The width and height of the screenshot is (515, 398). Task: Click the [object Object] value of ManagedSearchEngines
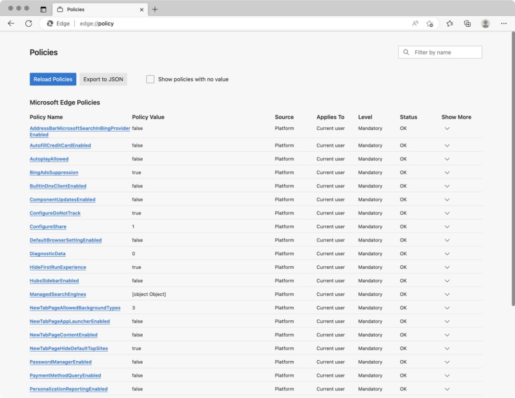(149, 294)
